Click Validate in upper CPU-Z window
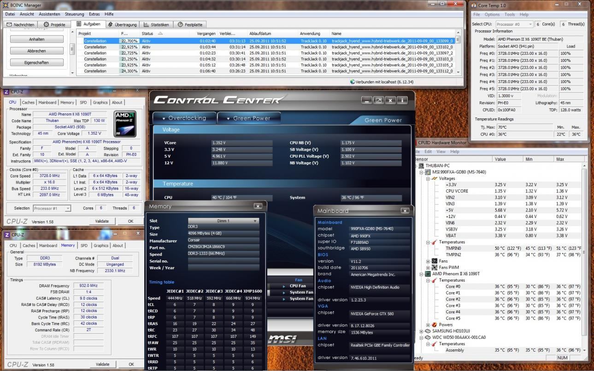This screenshot has height=371, width=594. 102,221
